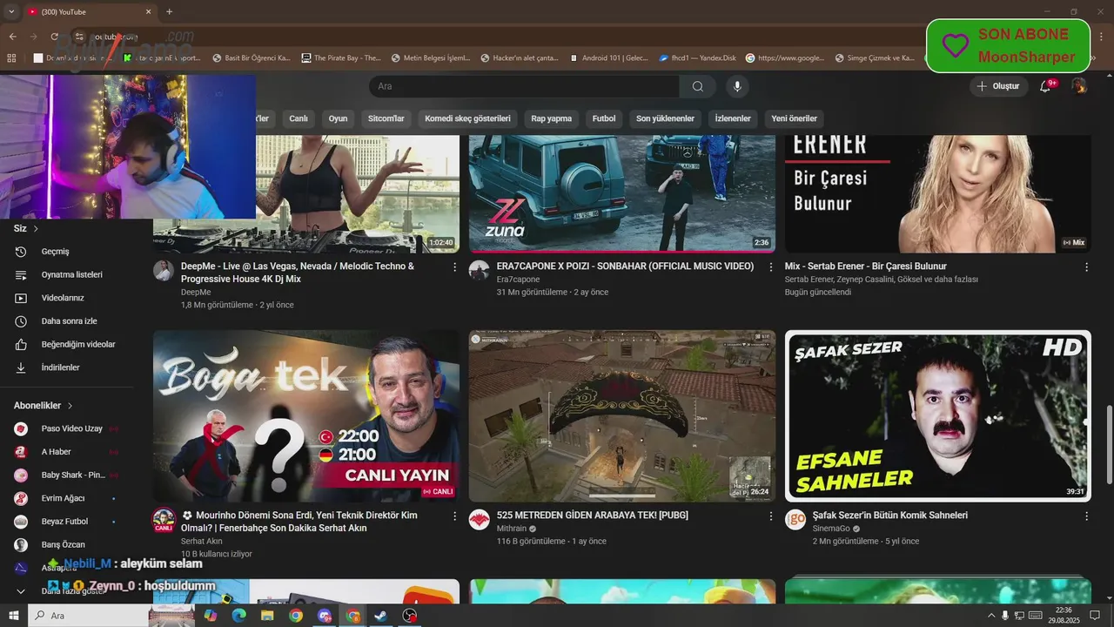The width and height of the screenshot is (1114, 627).
Task: Open options menu for Şafak Sezer video
Action: pos(1086,516)
